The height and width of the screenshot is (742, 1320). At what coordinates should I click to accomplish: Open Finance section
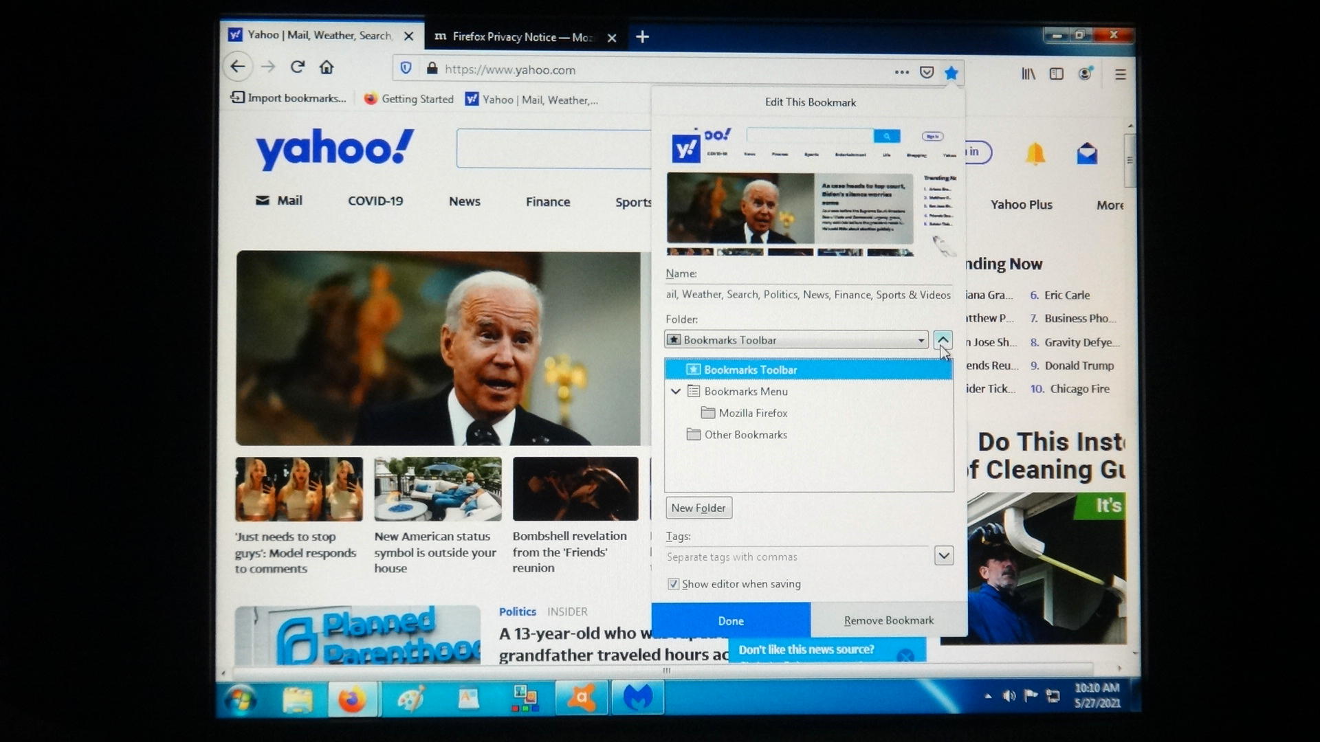pyautogui.click(x=548, y=202)
